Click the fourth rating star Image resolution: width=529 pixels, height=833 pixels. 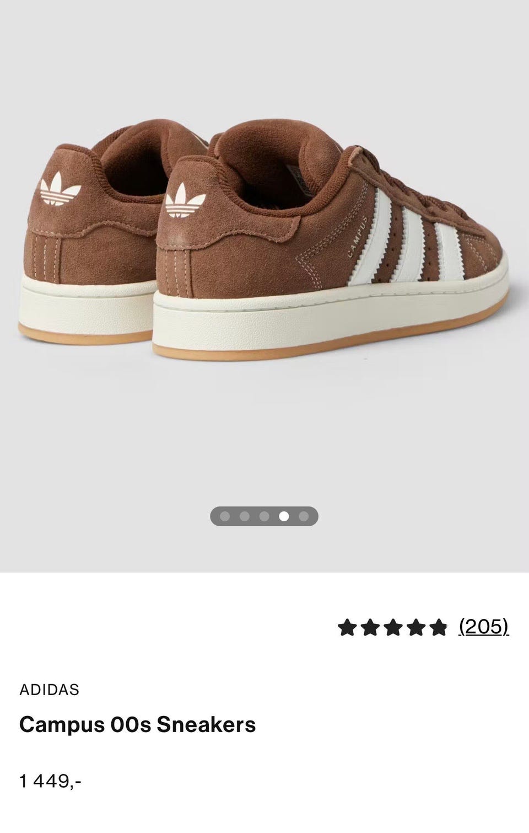click(x=415, y=627)
